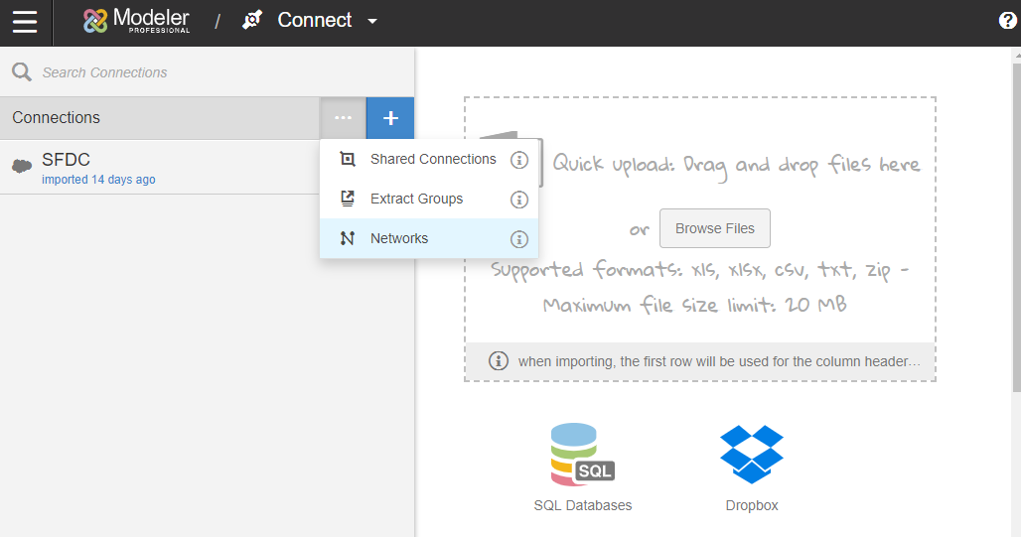This screenshot has width=1021, height=537.
Task: Click the Connect plug icon in header
Action: 252,21
